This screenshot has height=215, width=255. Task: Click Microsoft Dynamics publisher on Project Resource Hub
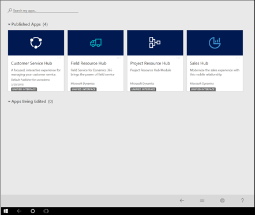click(142, 84)
